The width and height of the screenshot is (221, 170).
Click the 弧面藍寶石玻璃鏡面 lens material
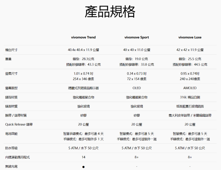[190, 106]
